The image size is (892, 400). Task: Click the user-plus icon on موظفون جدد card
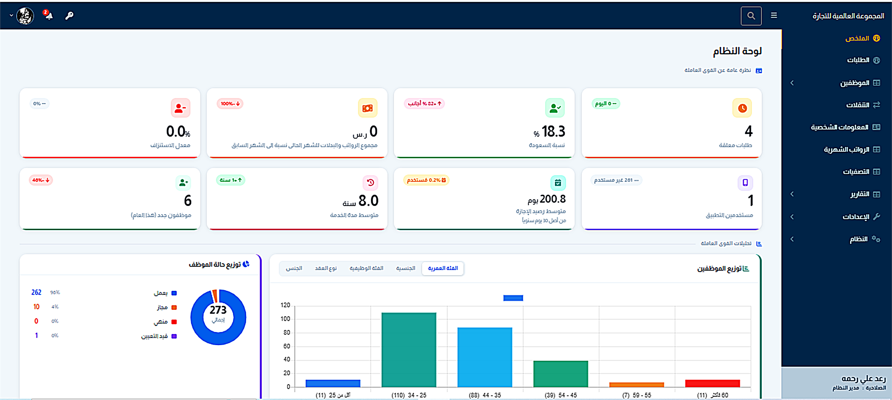tap(183, 183)
